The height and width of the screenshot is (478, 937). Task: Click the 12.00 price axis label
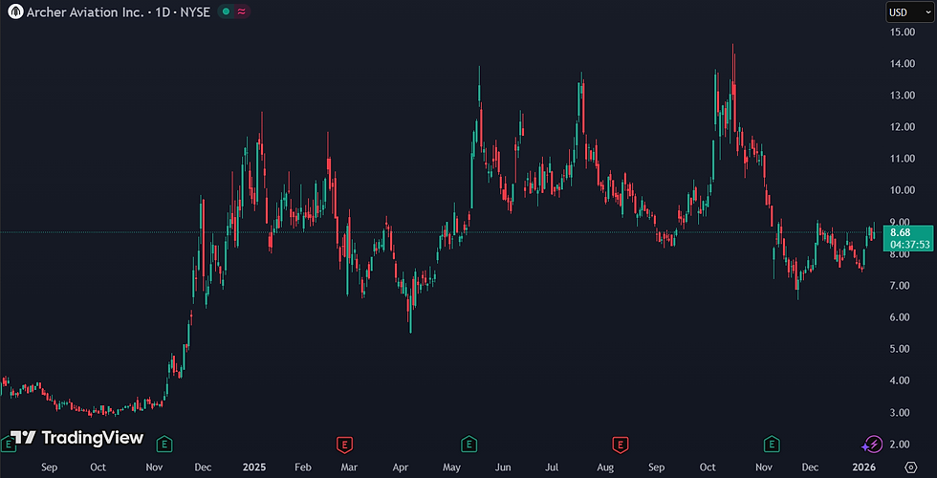(902, 126)
